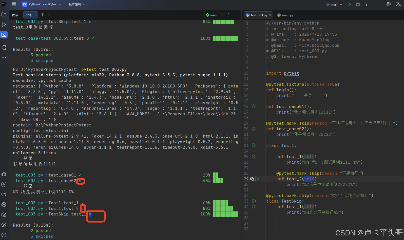Expand the PythonProjectPytest project dropdown

coord(42,4)
